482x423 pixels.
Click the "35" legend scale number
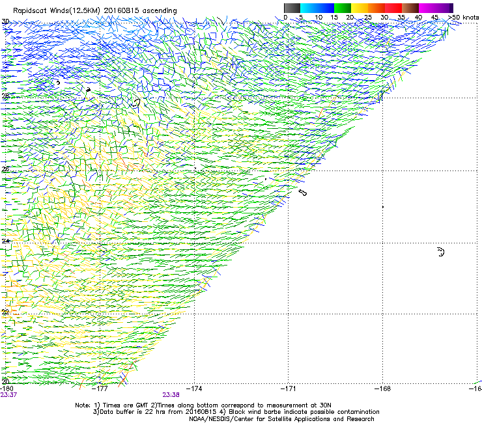(x=401, y=18)
